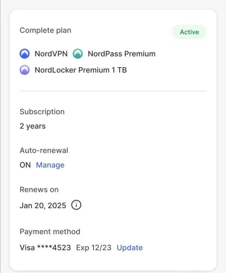Image resolution: width=226 pixels, height=273 pixels.
Task: Click the green Active status badge
Action: click(189, 32)
